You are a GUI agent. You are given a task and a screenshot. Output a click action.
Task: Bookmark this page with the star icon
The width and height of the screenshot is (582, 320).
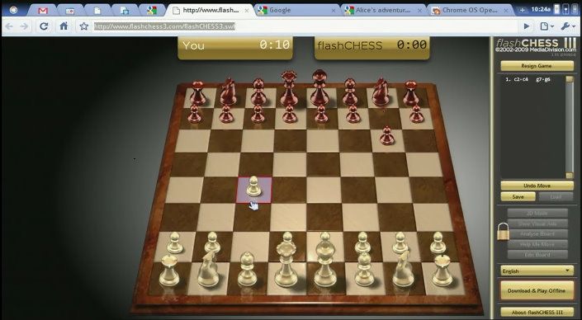(84, 26)
